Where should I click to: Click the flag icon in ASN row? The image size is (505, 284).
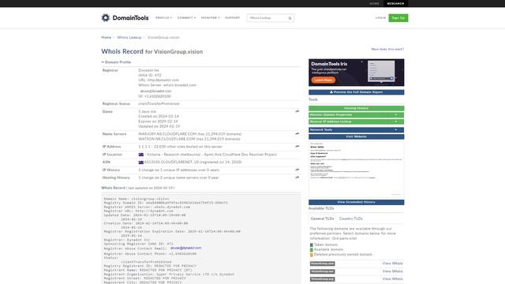coord(141,163)
